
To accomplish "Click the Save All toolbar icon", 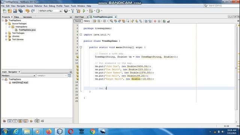I will pyautogui.click(x=20, y=11).
